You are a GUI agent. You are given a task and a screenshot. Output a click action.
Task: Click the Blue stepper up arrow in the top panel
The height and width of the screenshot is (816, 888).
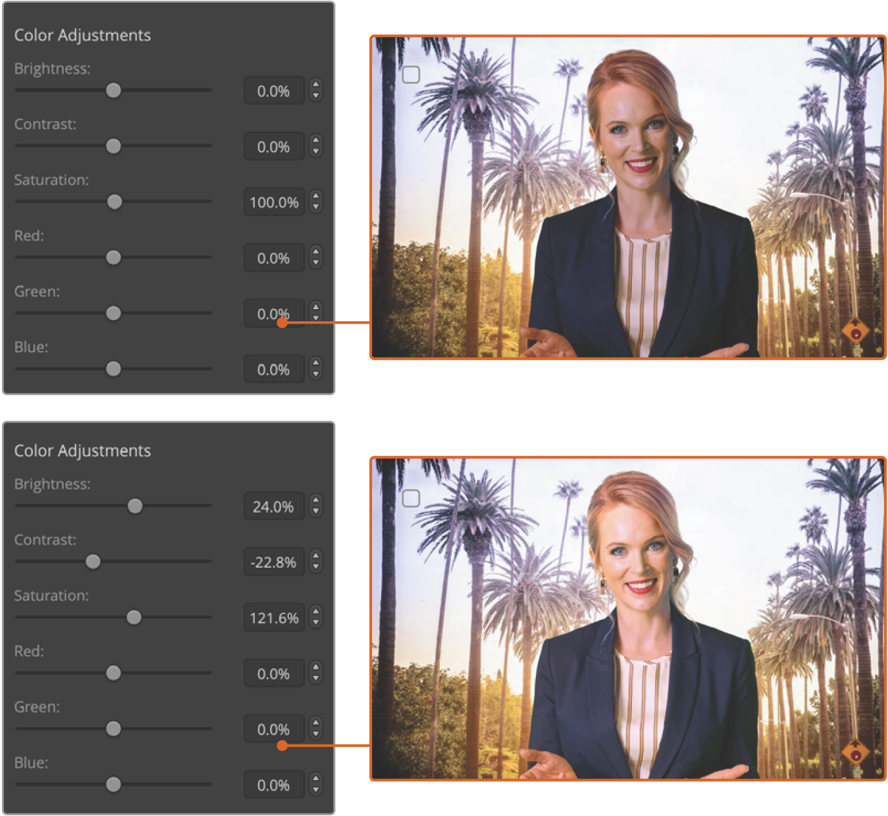(315, 363)
